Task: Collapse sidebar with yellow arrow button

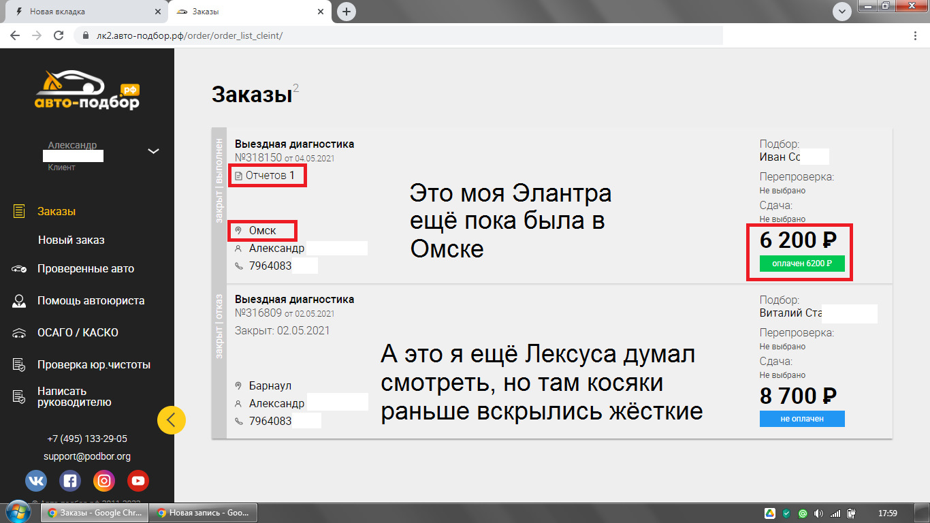Action: (172, 420)
